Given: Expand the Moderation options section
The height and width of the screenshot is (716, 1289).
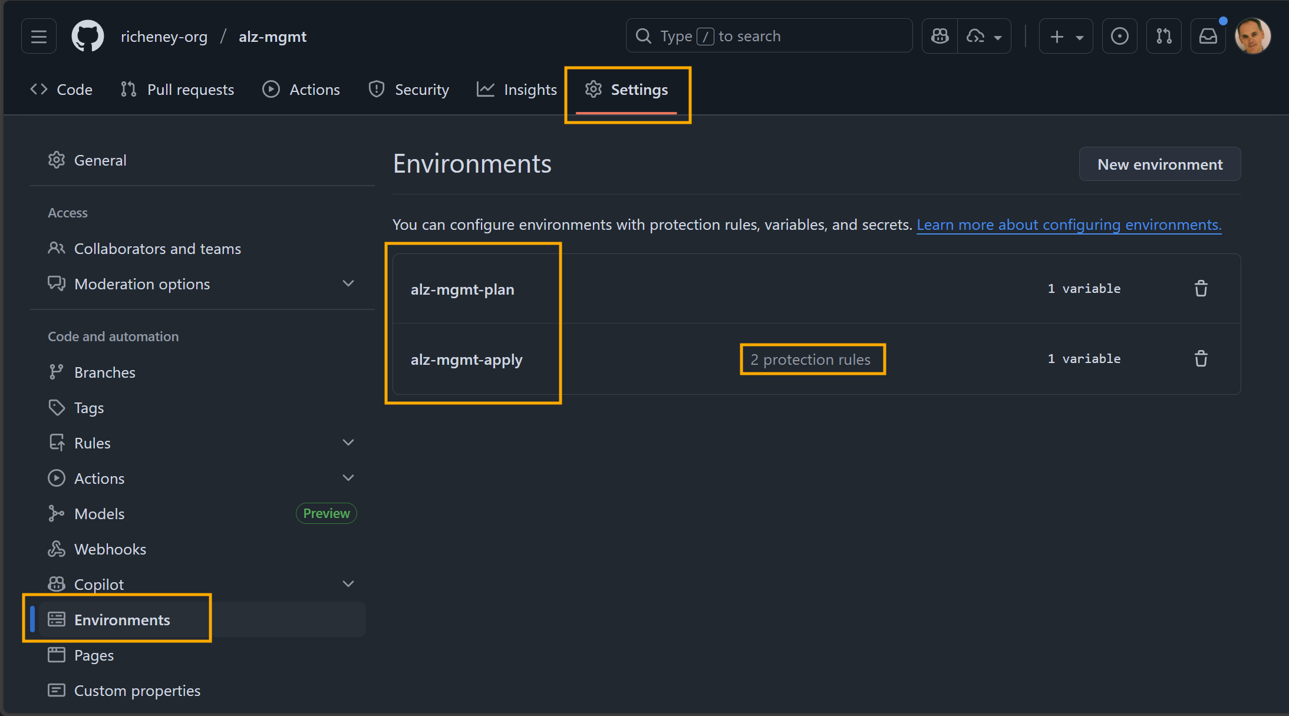Looking at the screenshot, I should [x=348, y=283].
